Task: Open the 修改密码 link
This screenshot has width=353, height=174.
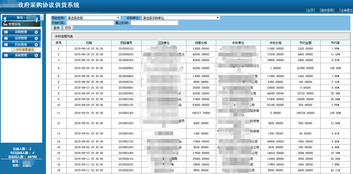Action: pos(327,10)
